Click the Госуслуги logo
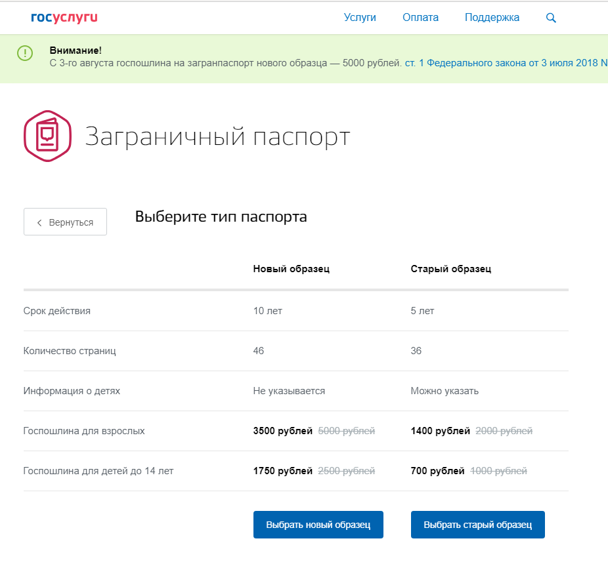This screenshot has width=608, height=566. pos(64,18)
